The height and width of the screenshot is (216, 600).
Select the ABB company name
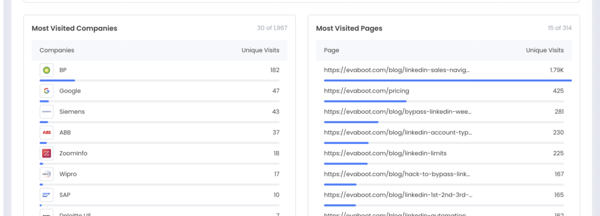[x=65, y=133]
